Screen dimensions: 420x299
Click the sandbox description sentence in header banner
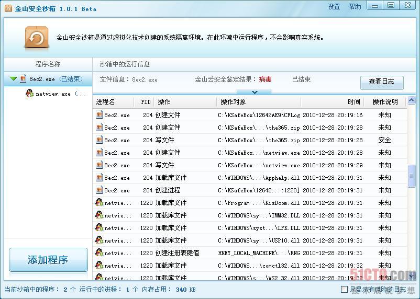[190, 38]
